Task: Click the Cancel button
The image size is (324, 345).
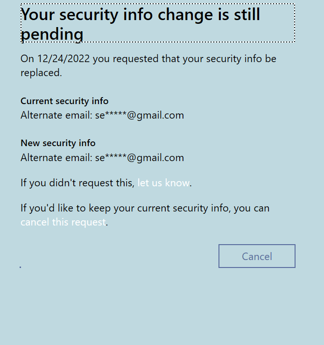Action: [x=257, y=256]
